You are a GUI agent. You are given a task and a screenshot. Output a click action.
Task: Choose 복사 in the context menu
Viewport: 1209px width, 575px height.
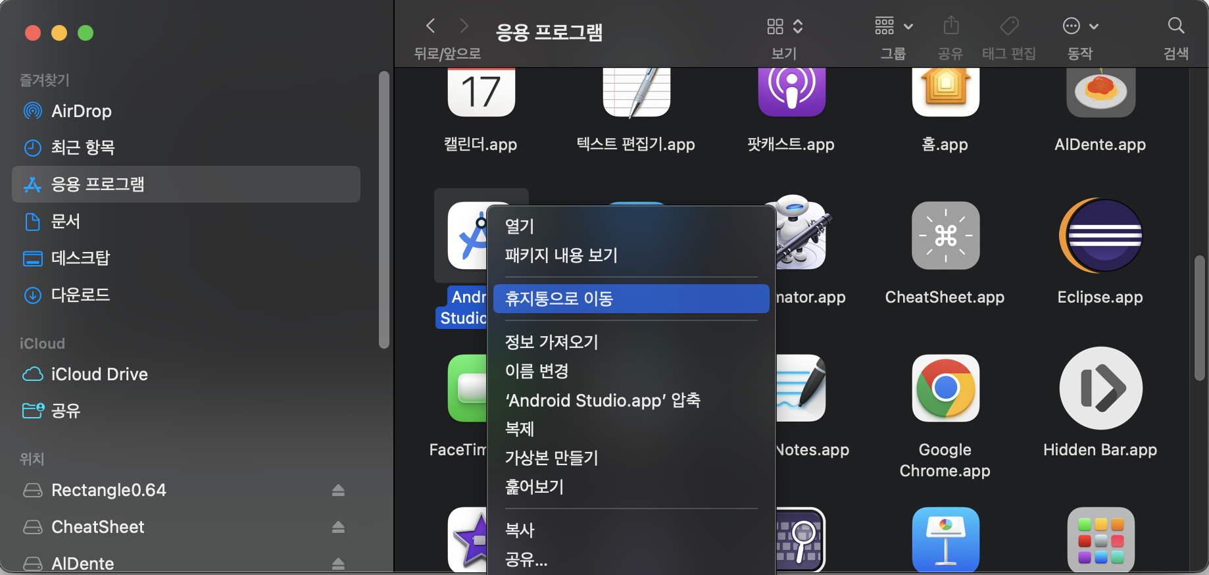tap(631, 530)
